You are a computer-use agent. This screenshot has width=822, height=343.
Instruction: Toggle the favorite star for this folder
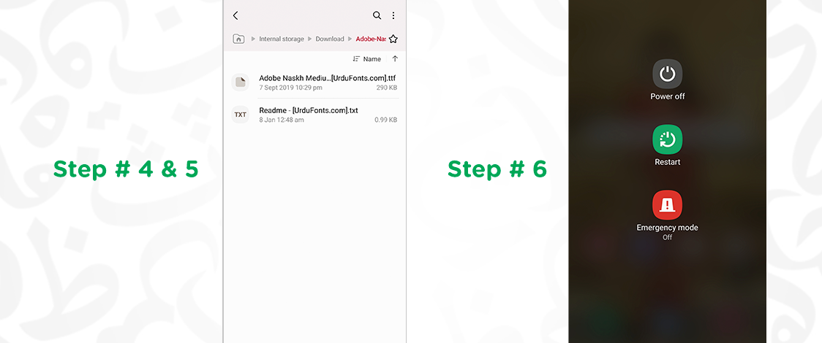(393, 39)
